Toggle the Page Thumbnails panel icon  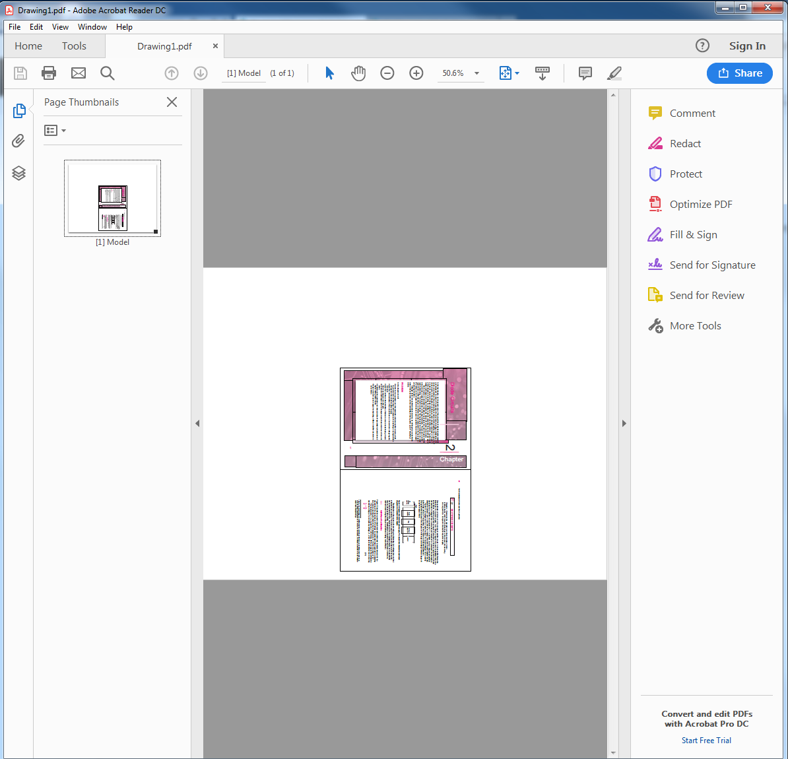pyautogui.click(x=18, y=110)
